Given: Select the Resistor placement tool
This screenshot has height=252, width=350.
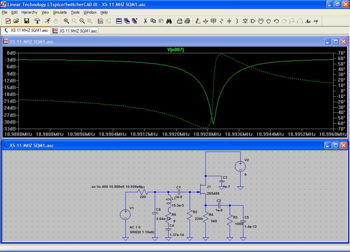Looking at the screenshot, I should (221, 21).
